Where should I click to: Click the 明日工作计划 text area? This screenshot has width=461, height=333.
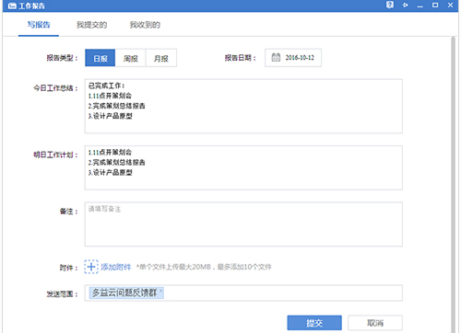tap(243, 167)
